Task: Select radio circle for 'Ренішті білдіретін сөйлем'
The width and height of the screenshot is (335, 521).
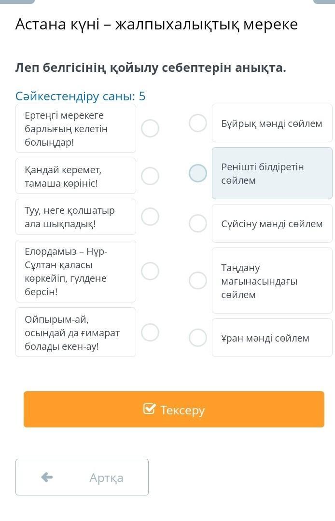Action: point(198,173)
